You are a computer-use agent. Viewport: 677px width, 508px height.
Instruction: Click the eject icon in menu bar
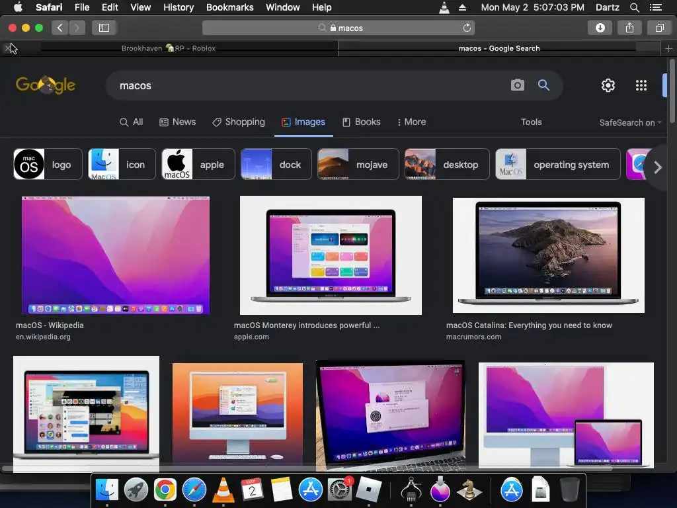[x=462, y=7]
